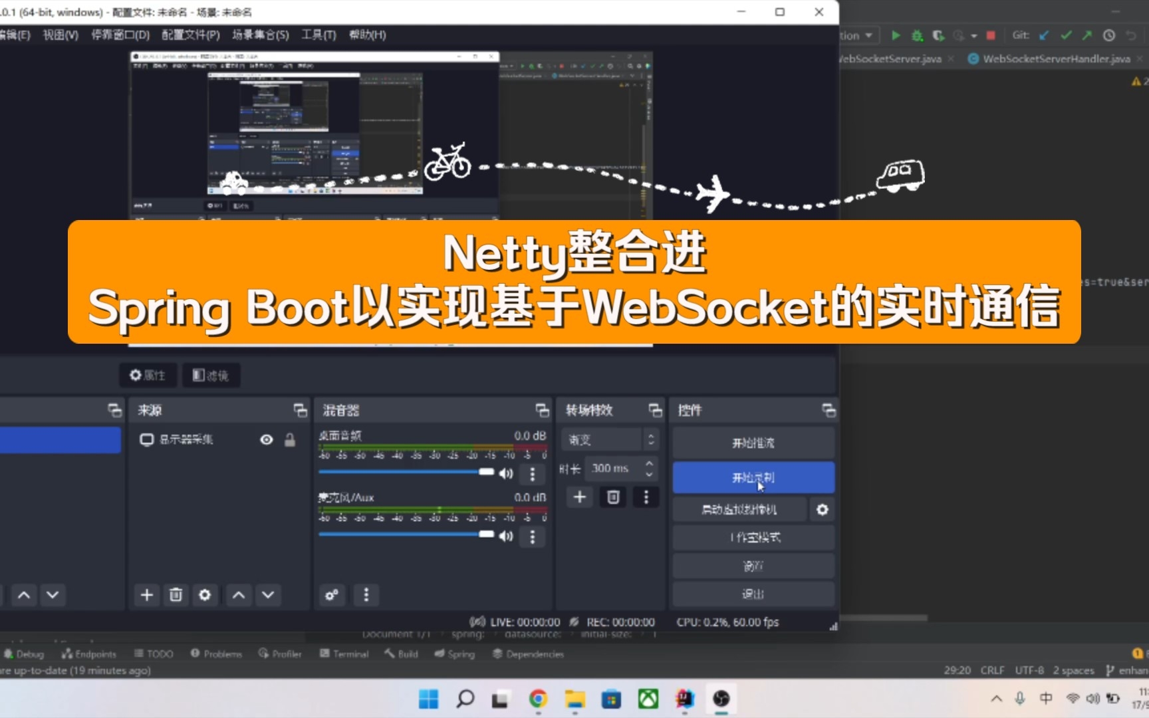Stop the running app in IntelliJ
Screen dimensions: 1149x718
pyautogui.click(x=991, y=35)
